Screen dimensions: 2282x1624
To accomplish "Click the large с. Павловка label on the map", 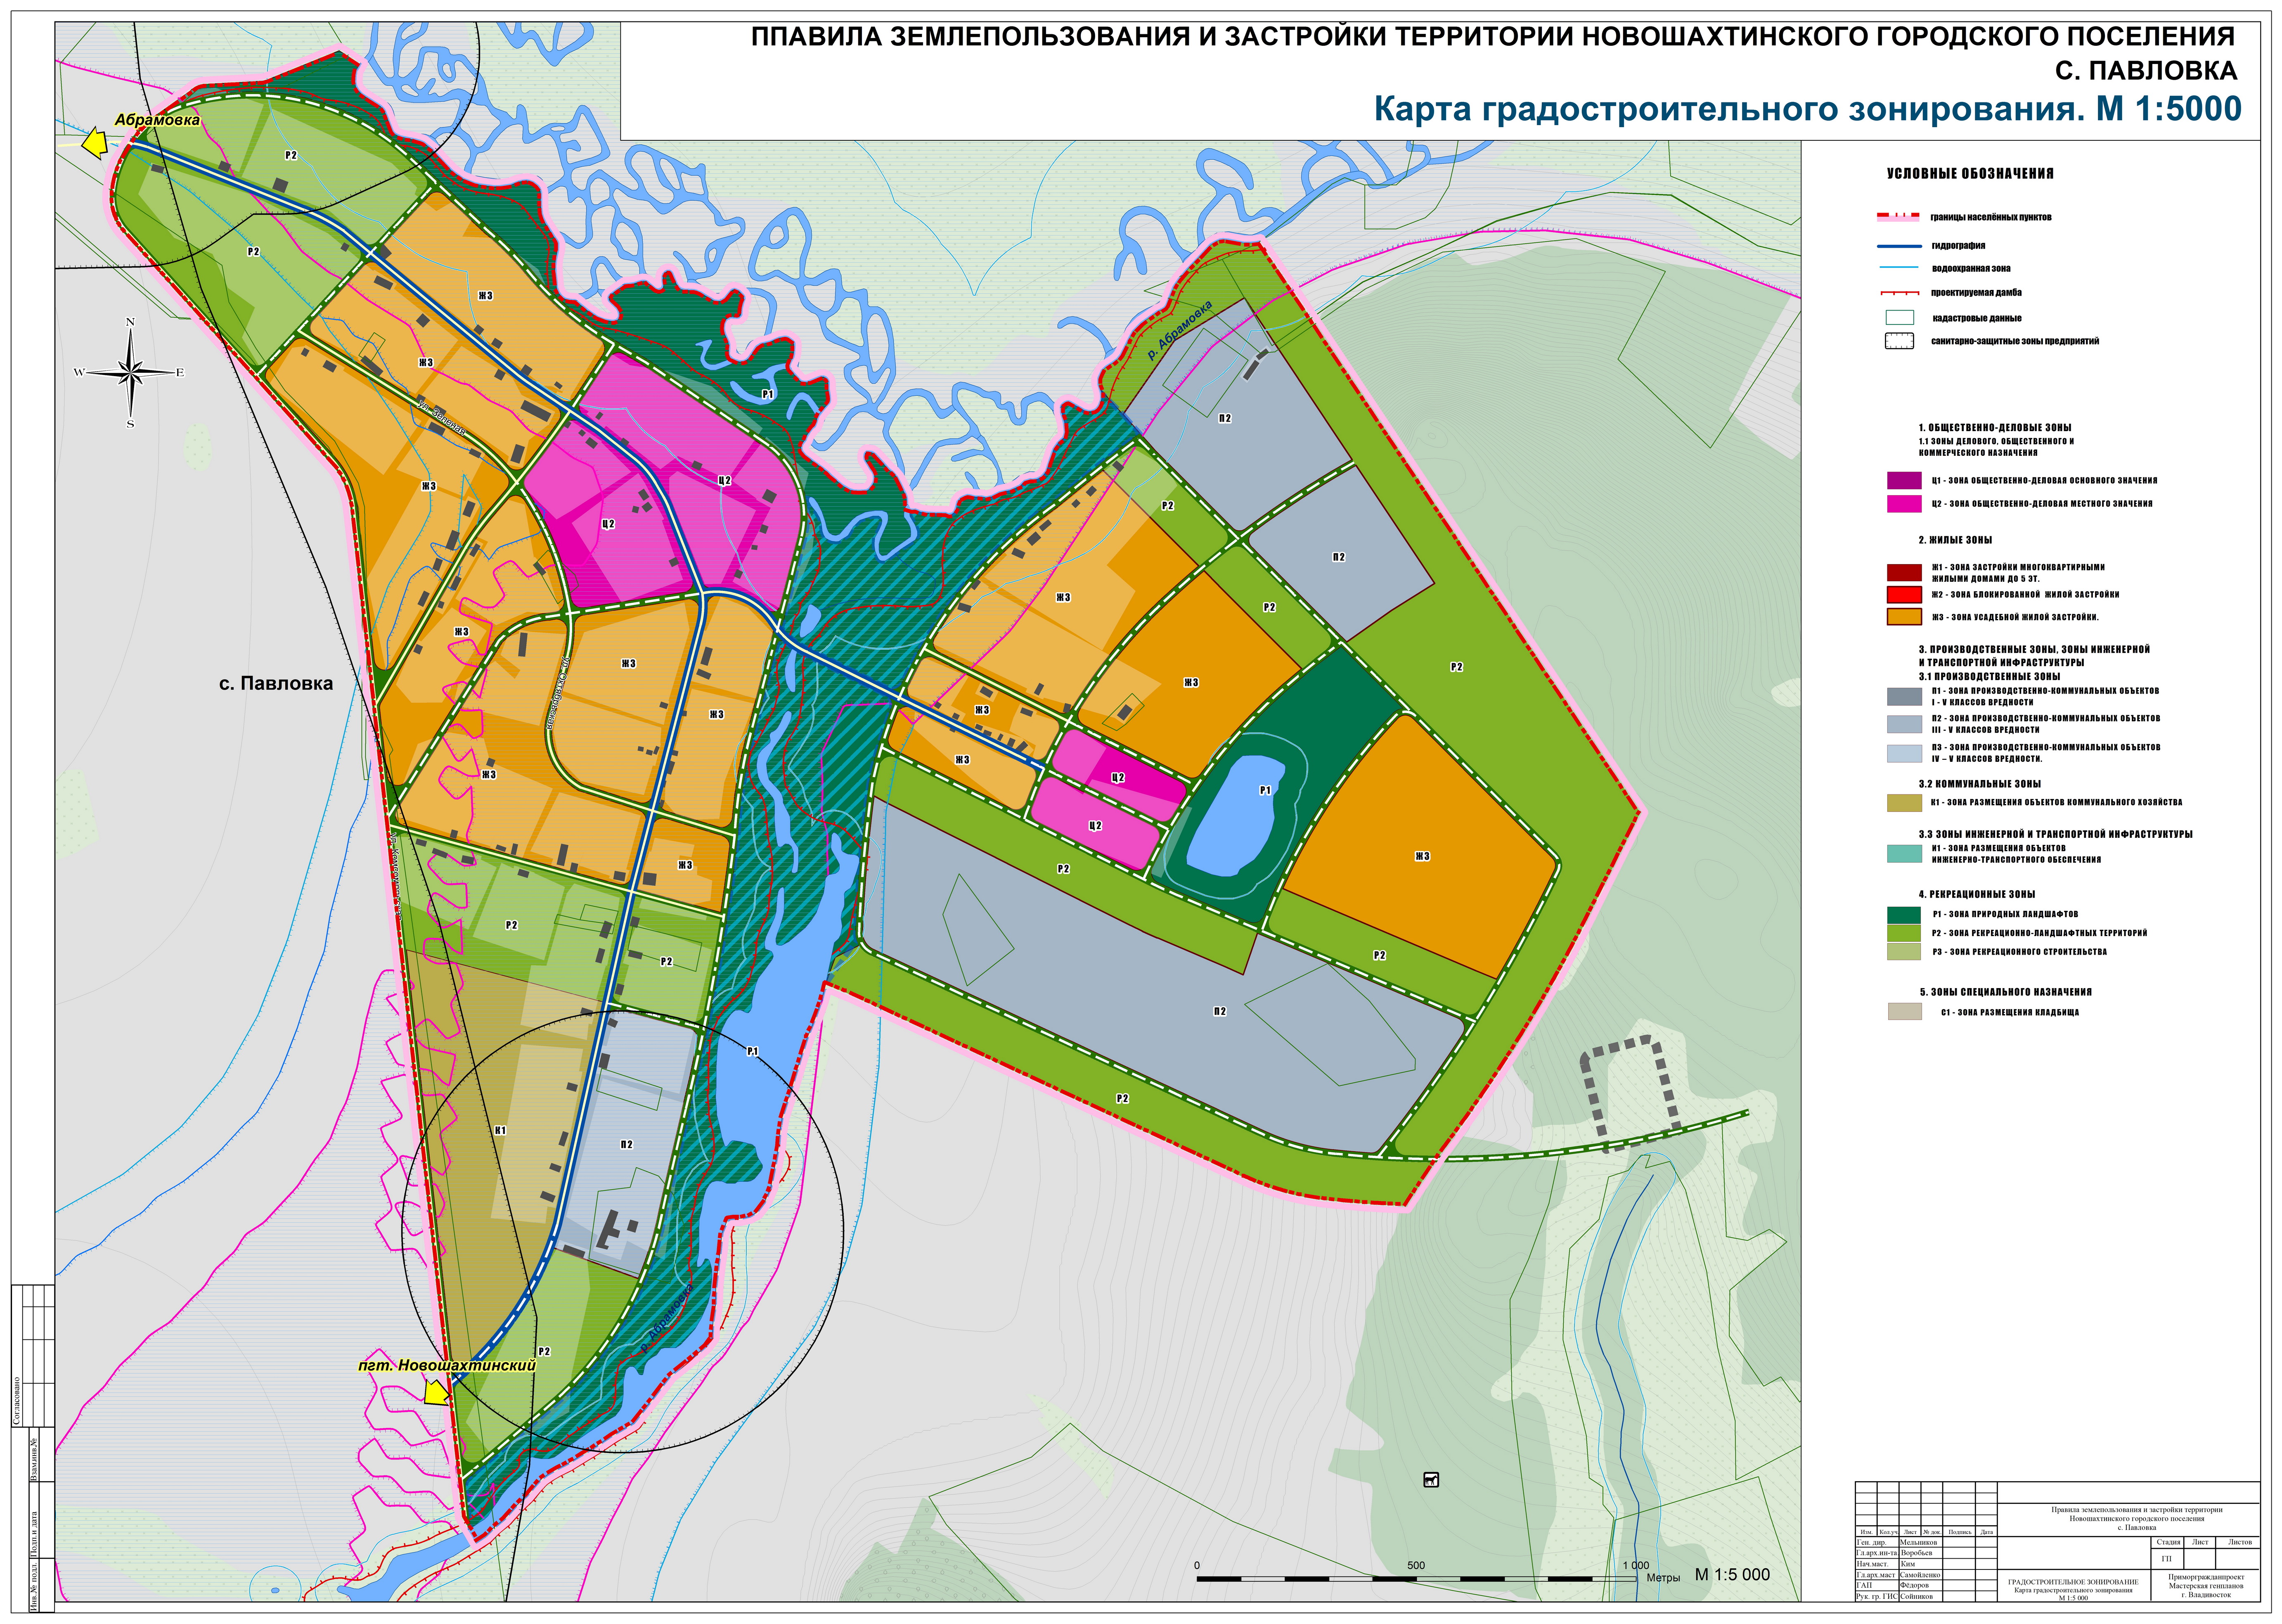I will click(x=276, y=684).
